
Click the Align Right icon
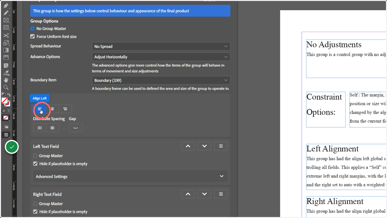65,109
